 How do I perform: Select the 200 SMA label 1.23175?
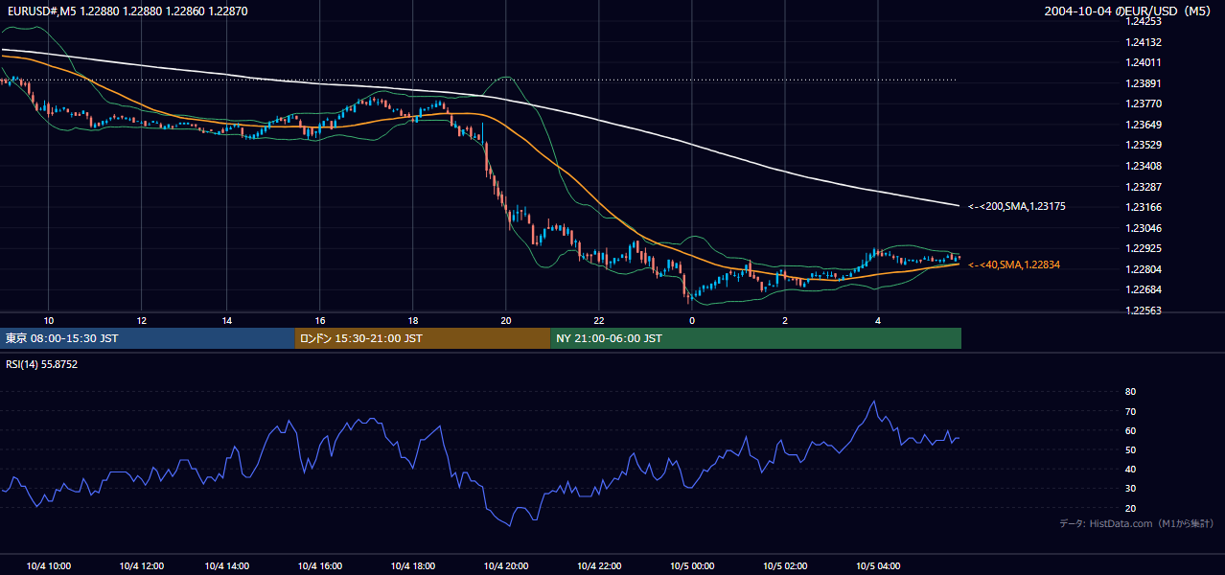1017,206
